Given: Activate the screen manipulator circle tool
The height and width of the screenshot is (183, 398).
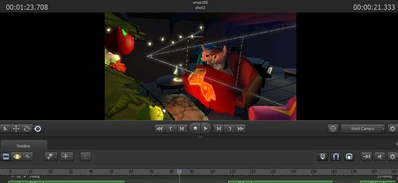Looking at the screenshot, I should tap(38, 129).
